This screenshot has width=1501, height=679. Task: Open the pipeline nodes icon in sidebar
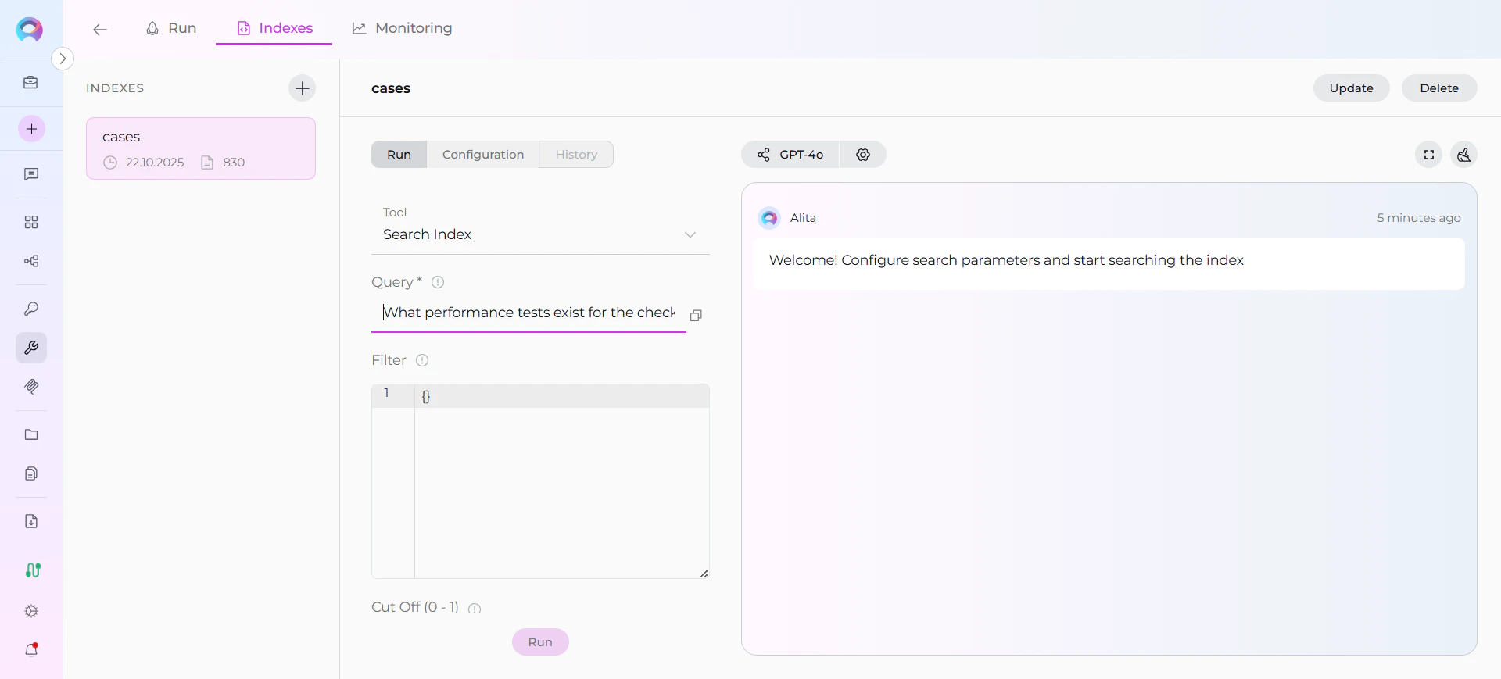click(31, 261)
